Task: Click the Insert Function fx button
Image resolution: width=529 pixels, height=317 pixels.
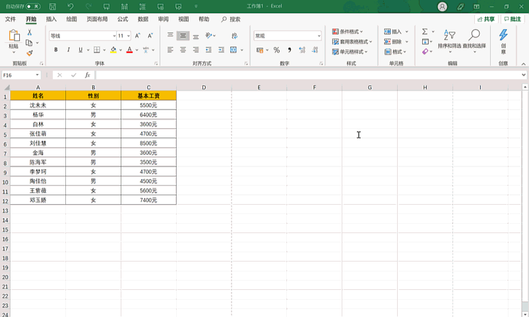Action: pyautogui.click(x=87, y=75)
